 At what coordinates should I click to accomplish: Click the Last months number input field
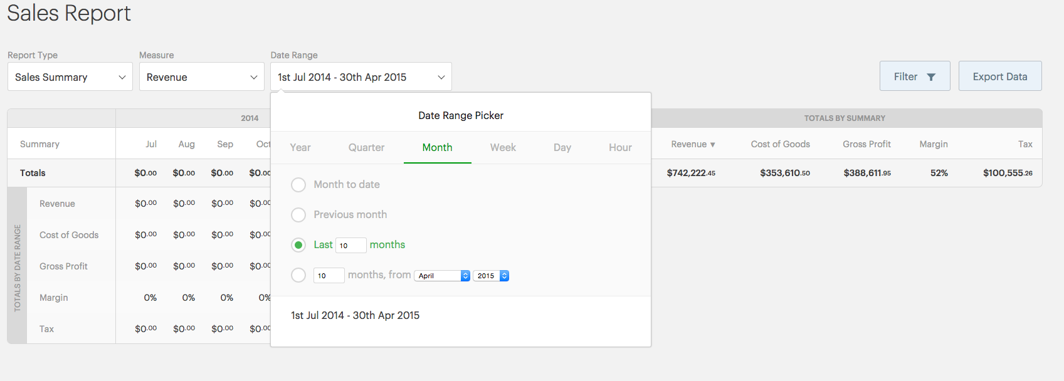pyautogui.click(x=351, y=245)
